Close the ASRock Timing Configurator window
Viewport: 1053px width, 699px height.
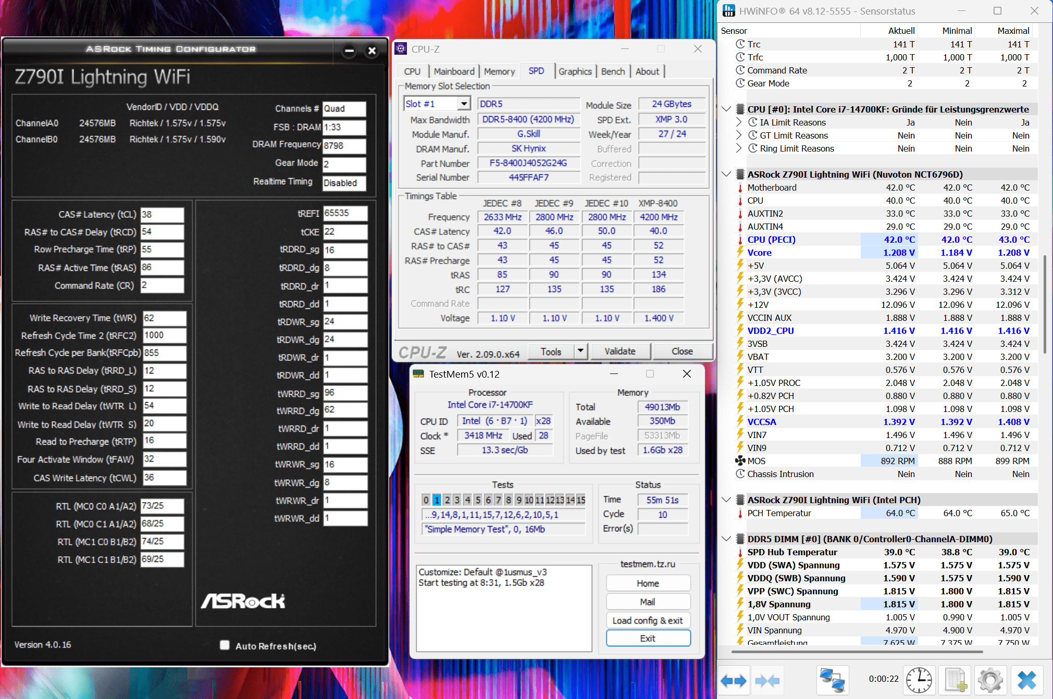371,51
